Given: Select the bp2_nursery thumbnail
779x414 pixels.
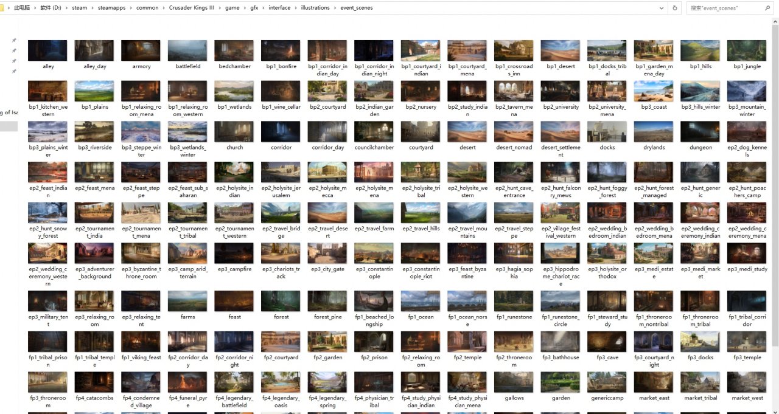Looking at the screenshot, I should tap(421, 91).
